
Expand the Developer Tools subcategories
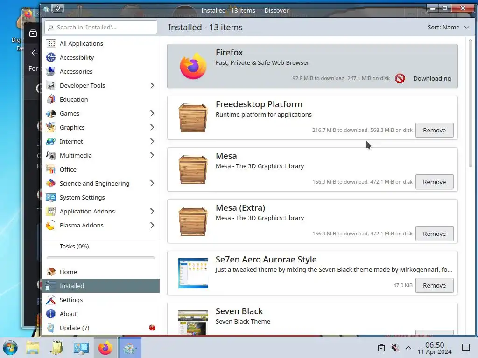[x=152, y=86]
